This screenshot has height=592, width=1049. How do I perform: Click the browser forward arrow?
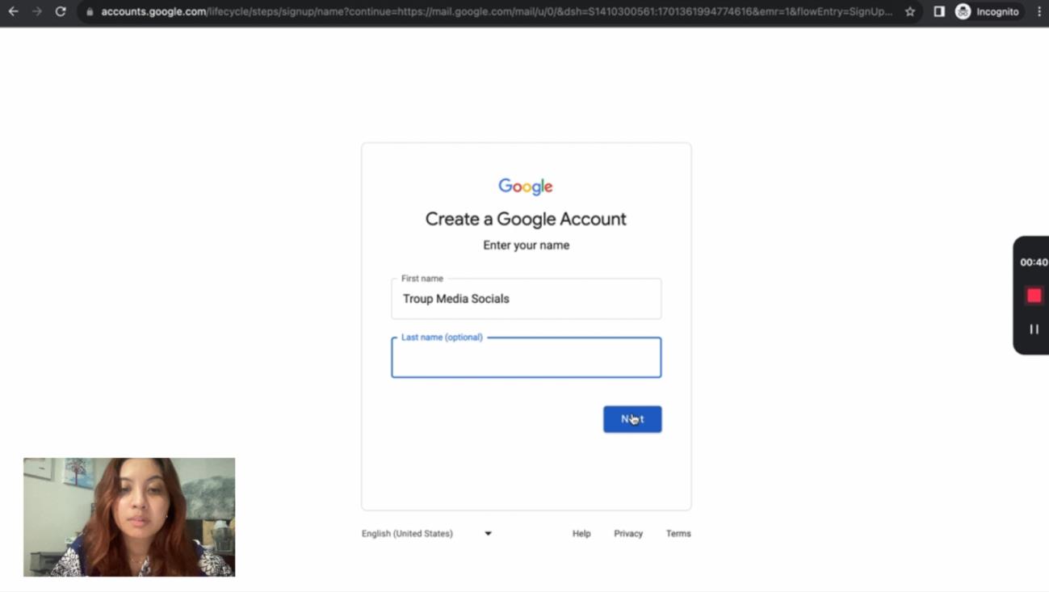point(36,11)
